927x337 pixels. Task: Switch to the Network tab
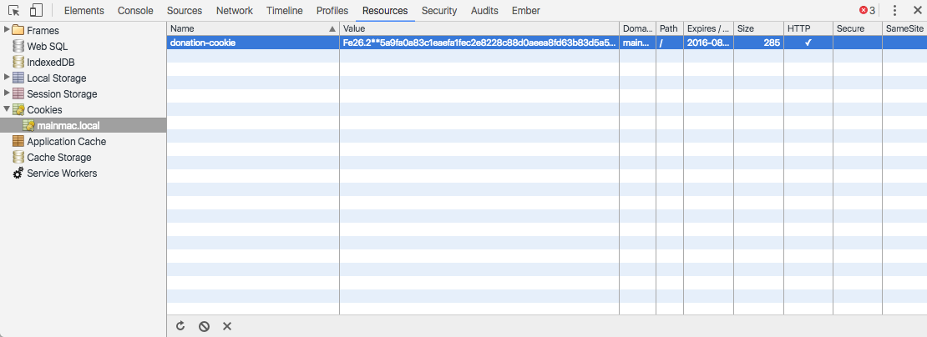point(234,11)
